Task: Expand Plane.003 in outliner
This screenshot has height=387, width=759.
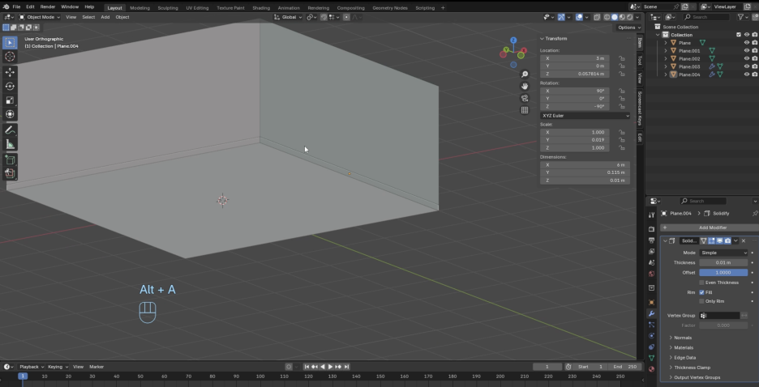Action: 666,66
